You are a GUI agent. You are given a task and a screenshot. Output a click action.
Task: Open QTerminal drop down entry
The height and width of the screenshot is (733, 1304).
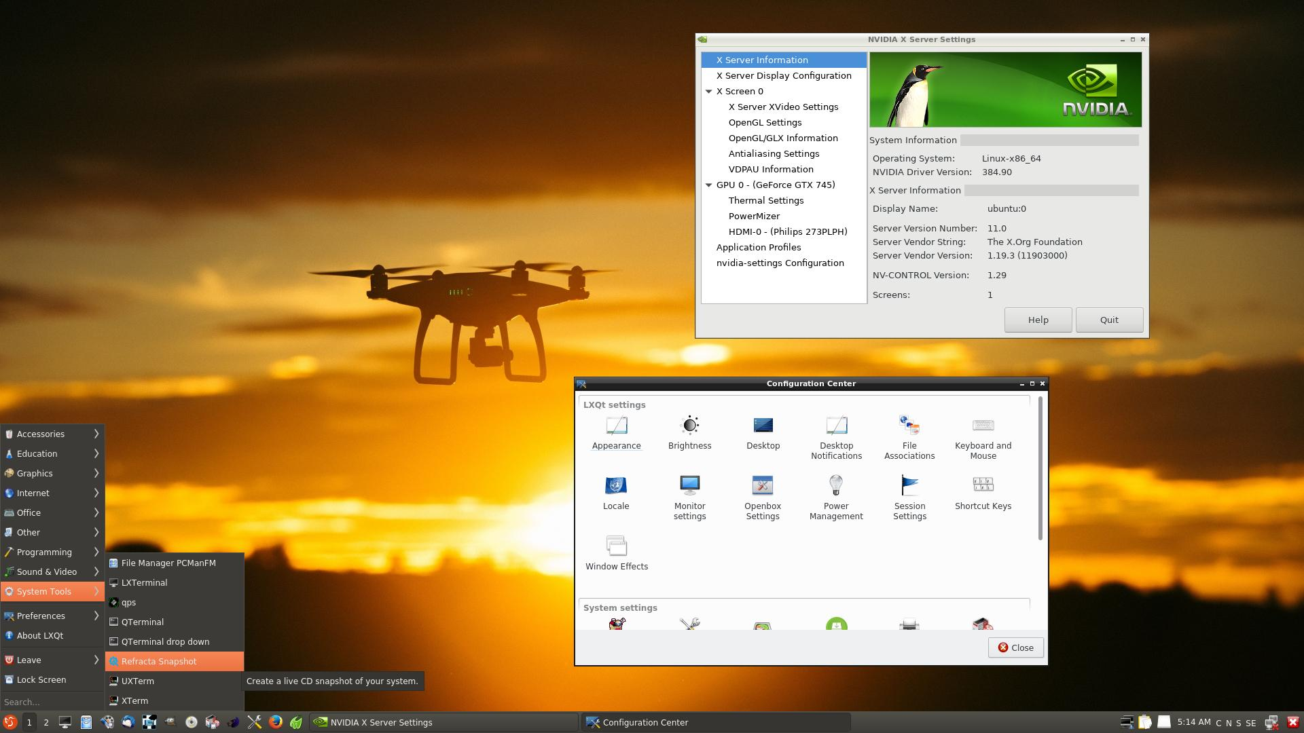(175, 641)
